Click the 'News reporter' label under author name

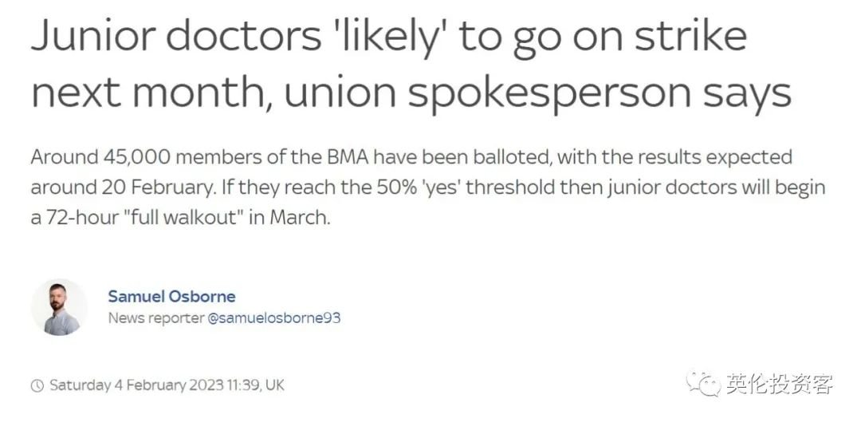pos(156,318)
